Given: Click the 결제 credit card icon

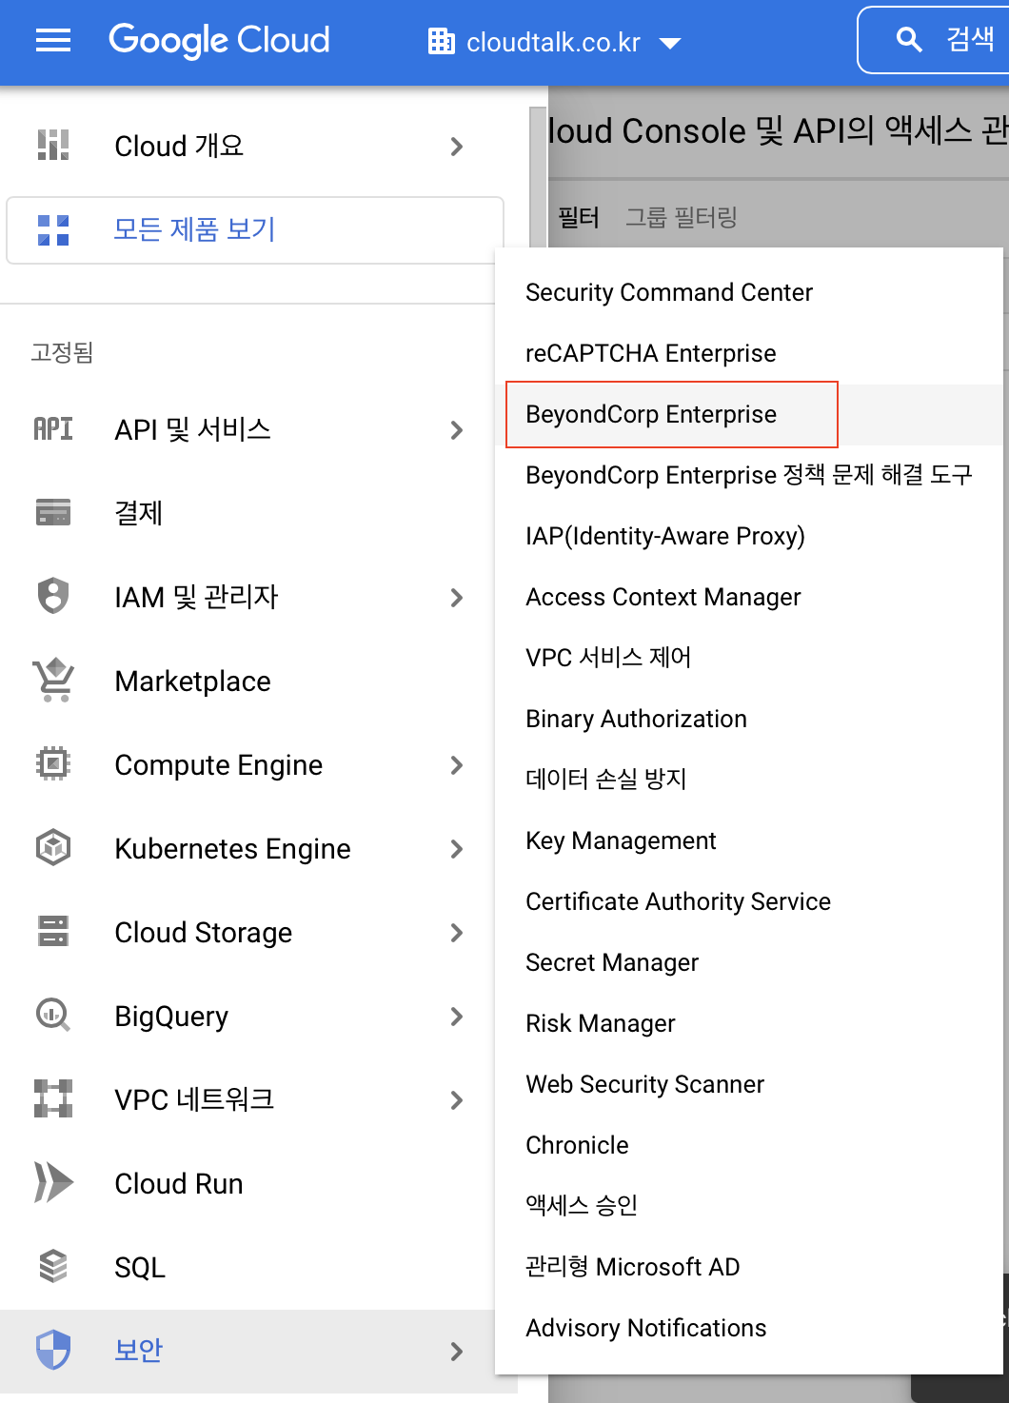Looking at the screenshot, I should (53, 512).
